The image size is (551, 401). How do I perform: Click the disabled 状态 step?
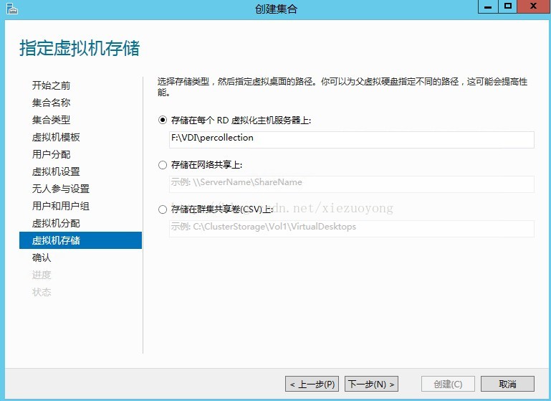[42, 292]
